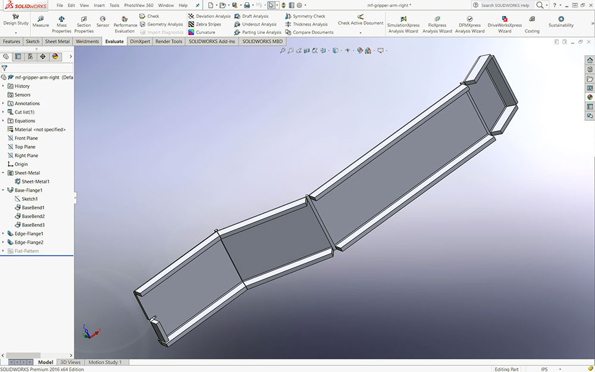Open the Insert menu
This screenshot has height=372, width=595.
click(x=99, y=5)
